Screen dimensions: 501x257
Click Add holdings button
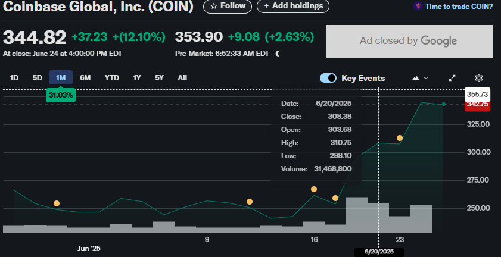[293, 6]
